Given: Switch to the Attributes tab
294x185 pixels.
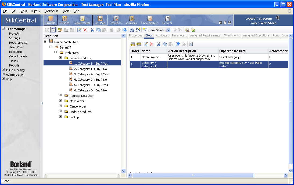Looking at the screenshot, I should pos(162,36).
